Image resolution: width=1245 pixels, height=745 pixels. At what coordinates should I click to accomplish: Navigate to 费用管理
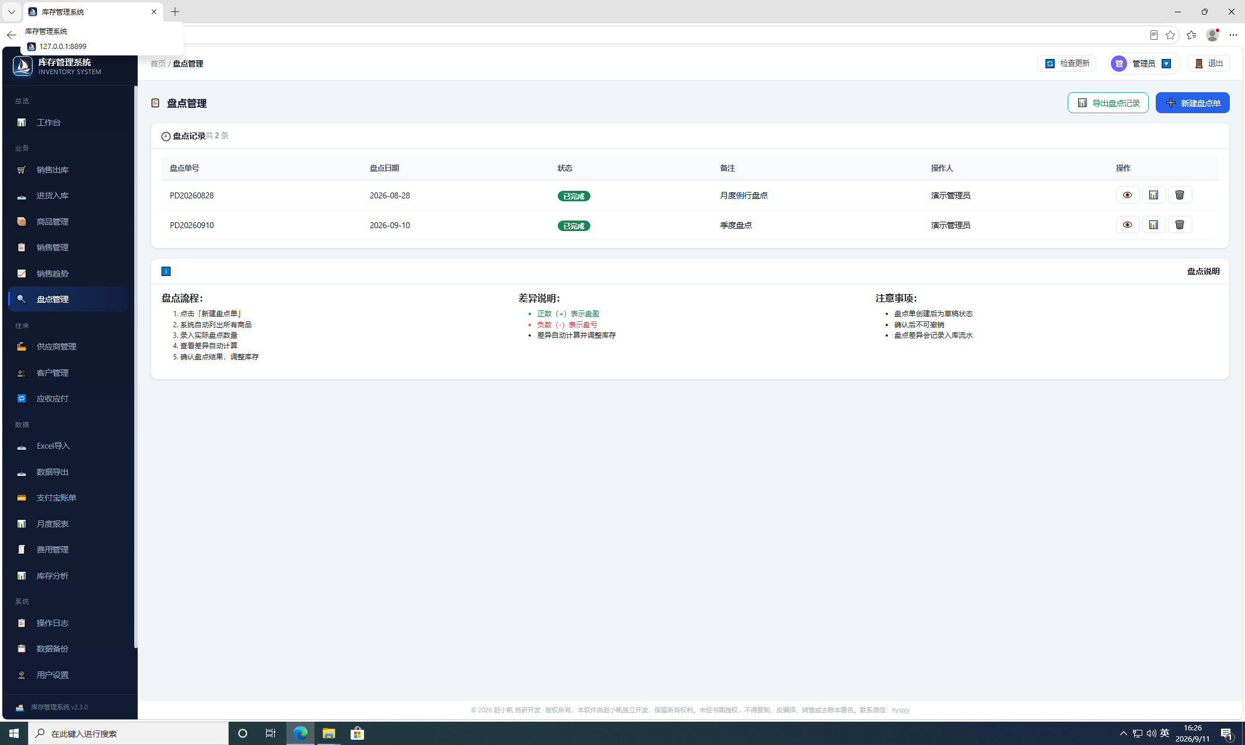point(68,550)
